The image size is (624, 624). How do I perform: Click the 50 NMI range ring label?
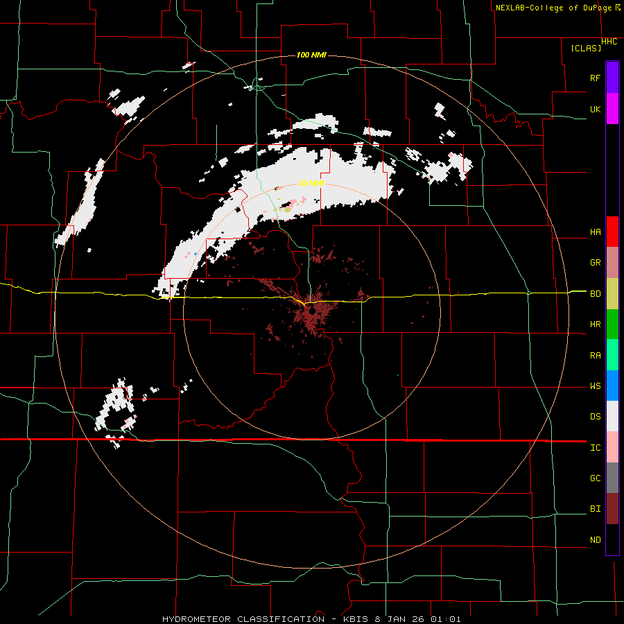click(x=311, y=183)
